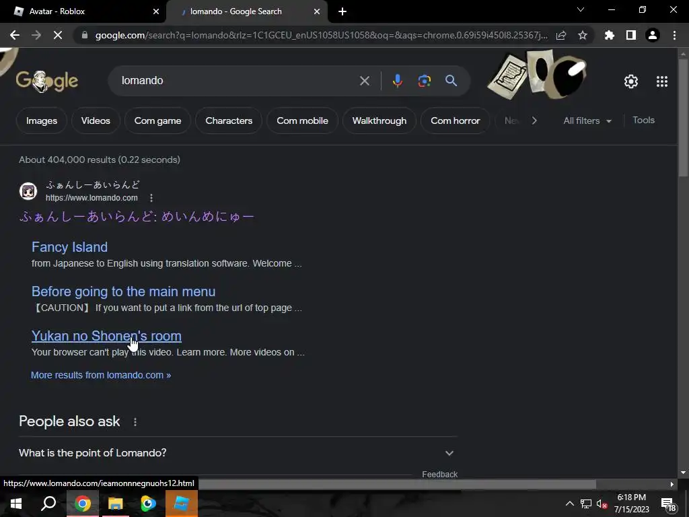This screenshot has height=517, width=689.
Task: Open more options for lomando.com result
Action: (151, 198)
